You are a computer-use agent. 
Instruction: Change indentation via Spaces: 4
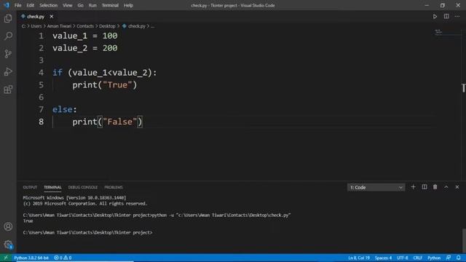pos(383,258)
